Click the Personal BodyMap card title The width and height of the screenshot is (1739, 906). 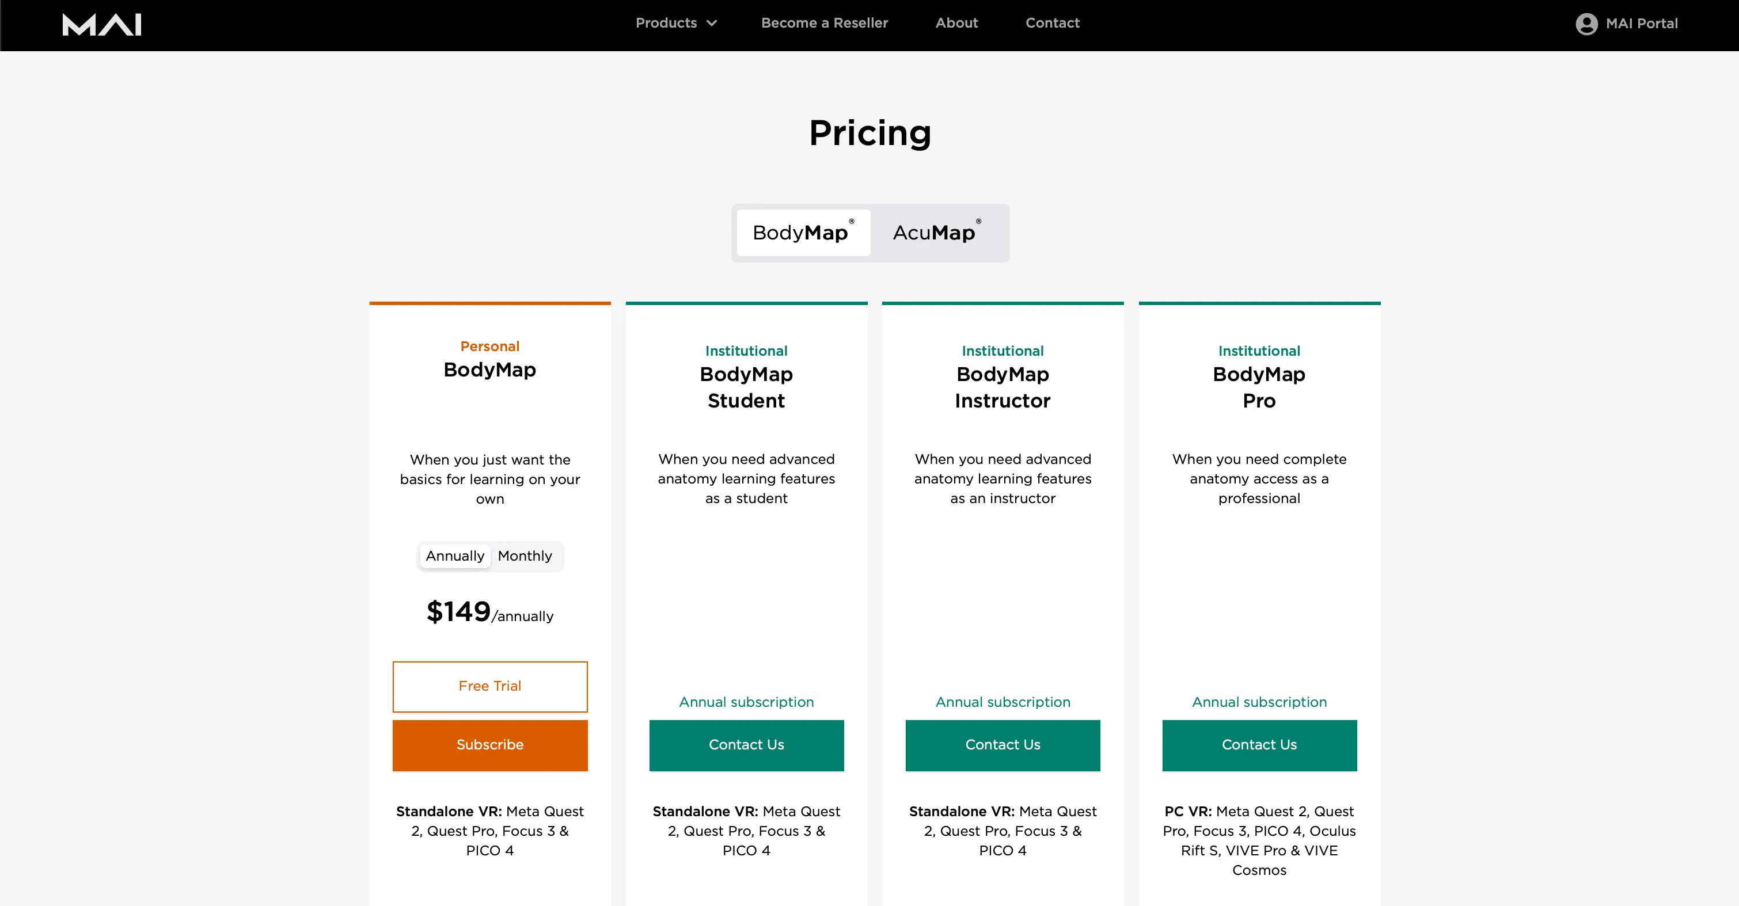490,370
